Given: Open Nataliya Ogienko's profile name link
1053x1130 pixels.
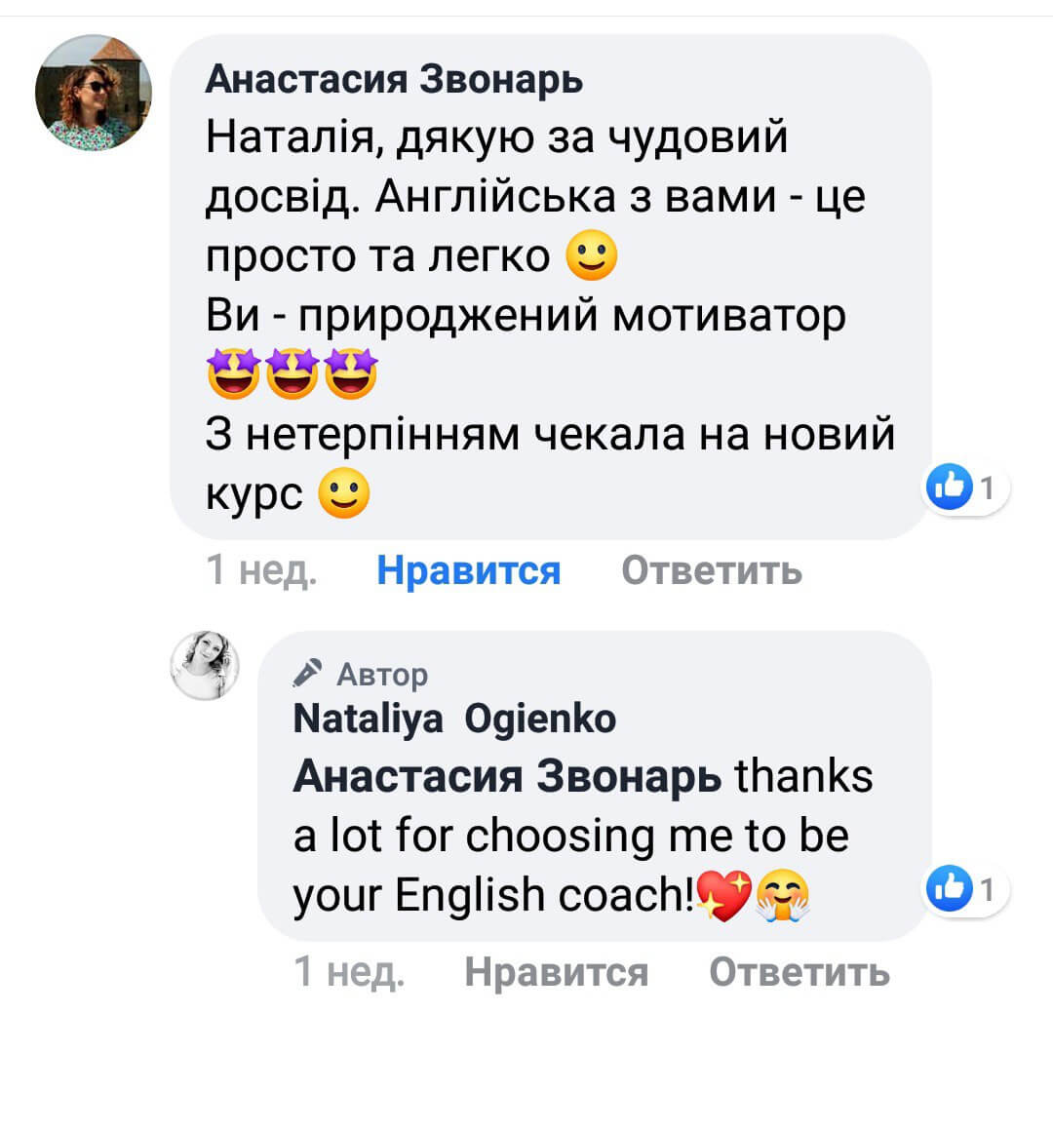Looking at the screenshot, I should [x=454, y=719].
